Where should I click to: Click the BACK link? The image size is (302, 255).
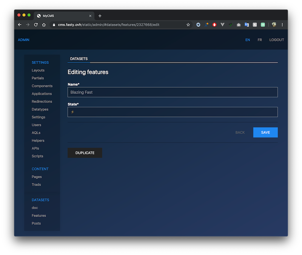pyautogui.click(x=240, y=133)
